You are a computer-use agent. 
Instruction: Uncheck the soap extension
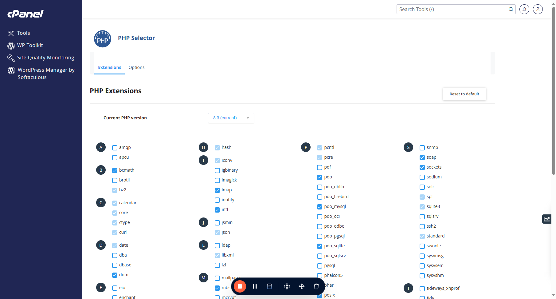pos(422,157)
